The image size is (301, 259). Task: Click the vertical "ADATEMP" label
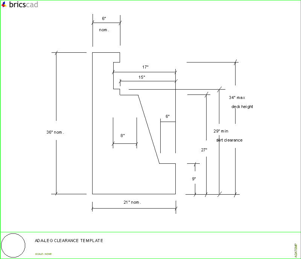(296, 250)
